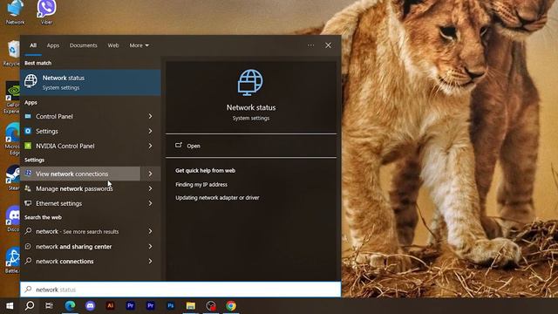Expand 'network and sharing center' chevron
This screenshot has height=314, width=558.
click(151, 246)
